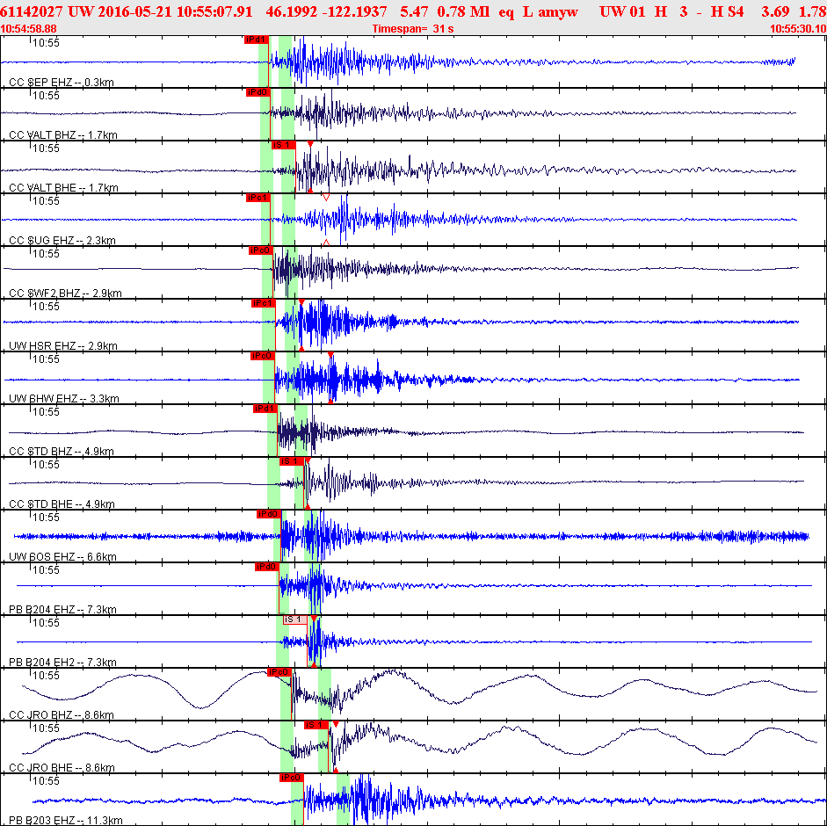Click the station label CC SUG EHZ -- 2.3km

62,241
